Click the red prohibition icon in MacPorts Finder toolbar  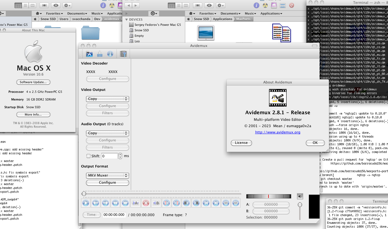[292, 5]
